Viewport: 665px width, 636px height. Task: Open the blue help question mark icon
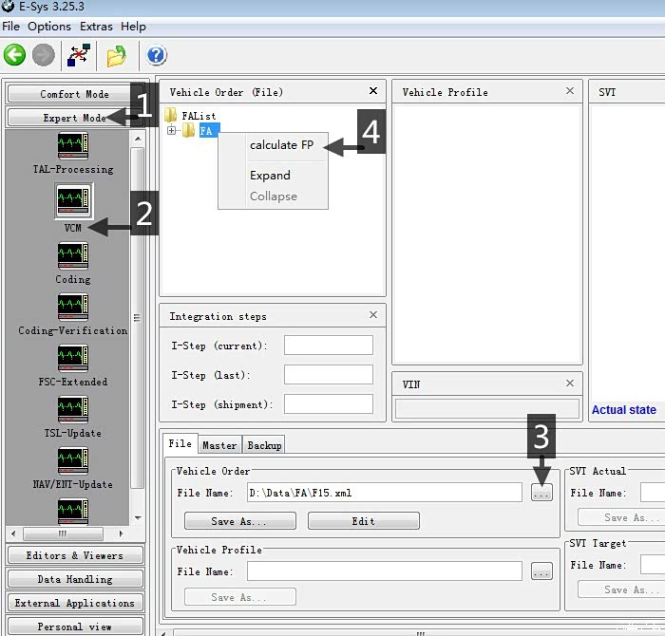(158, 55)
